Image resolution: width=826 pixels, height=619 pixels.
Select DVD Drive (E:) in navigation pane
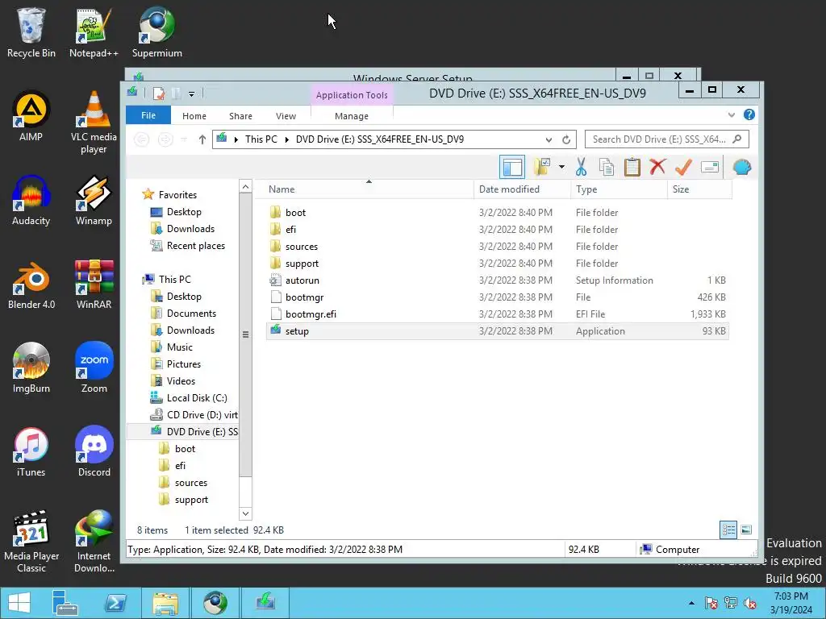(202, 432)
